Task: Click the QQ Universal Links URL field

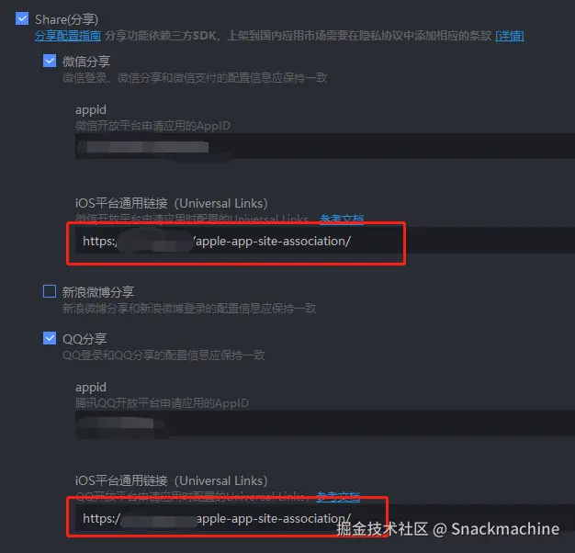Action: click(x=325, y=518)
